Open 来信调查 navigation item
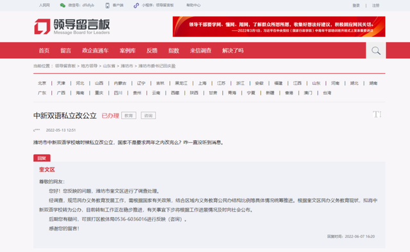Viewport: 410px width, 252px height. tap(201, 51)
